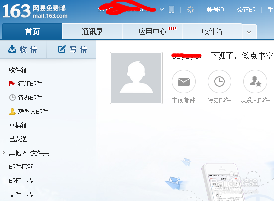274x201 pixels.
Task: Switch to the 通讯录 tab
Action: pos(92,32)
